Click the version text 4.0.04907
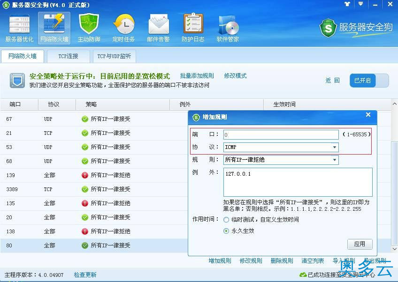 pos(51,275)
